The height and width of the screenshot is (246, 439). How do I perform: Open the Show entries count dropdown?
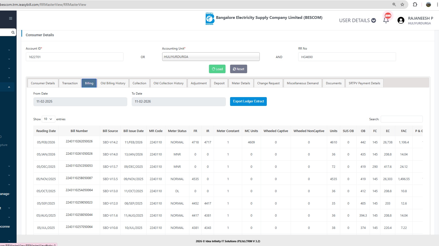coord(48,119)
